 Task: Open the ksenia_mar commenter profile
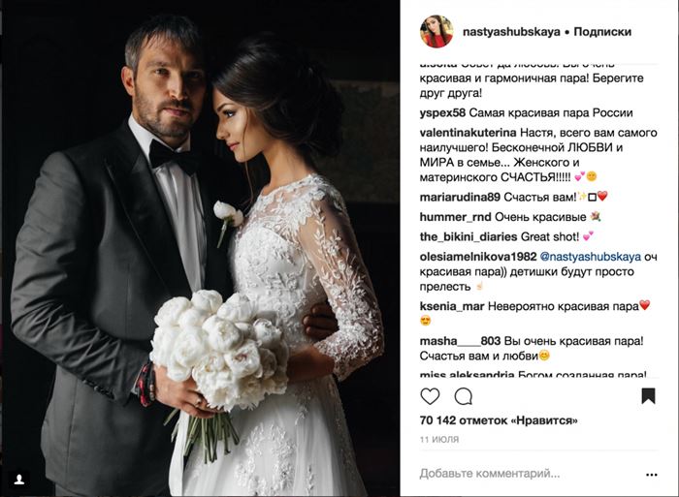pyautogui.click(x=452, y=307)
